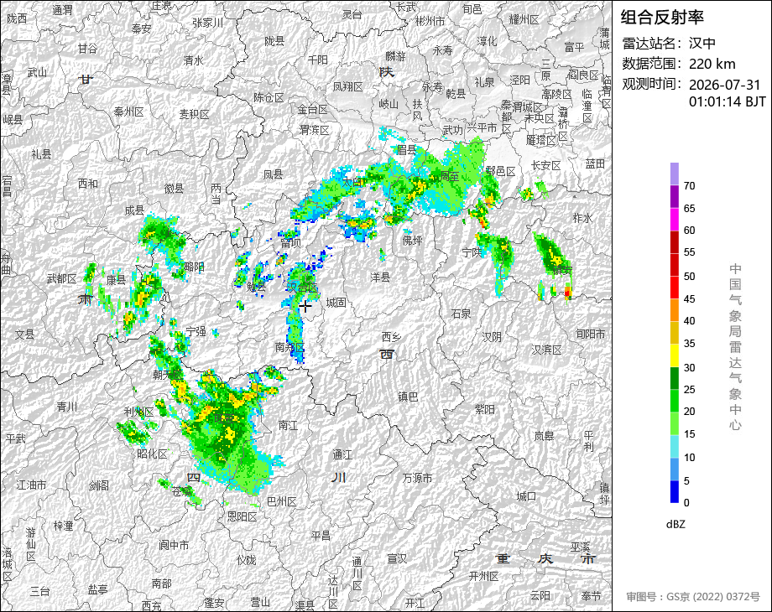Click the 组合反射率 title text
The height and width of the screenshot is (612, 772).
(662, 18)
